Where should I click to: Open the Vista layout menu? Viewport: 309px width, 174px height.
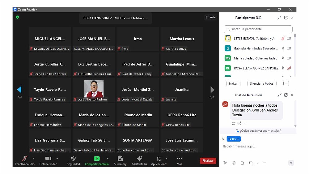pos(211,17)
